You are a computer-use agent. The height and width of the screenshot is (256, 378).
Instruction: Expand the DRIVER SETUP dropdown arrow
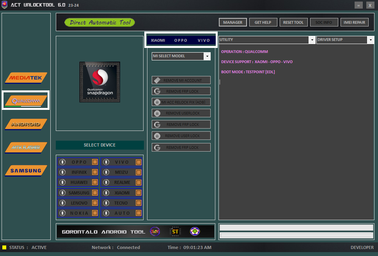[x=371, y=40]
